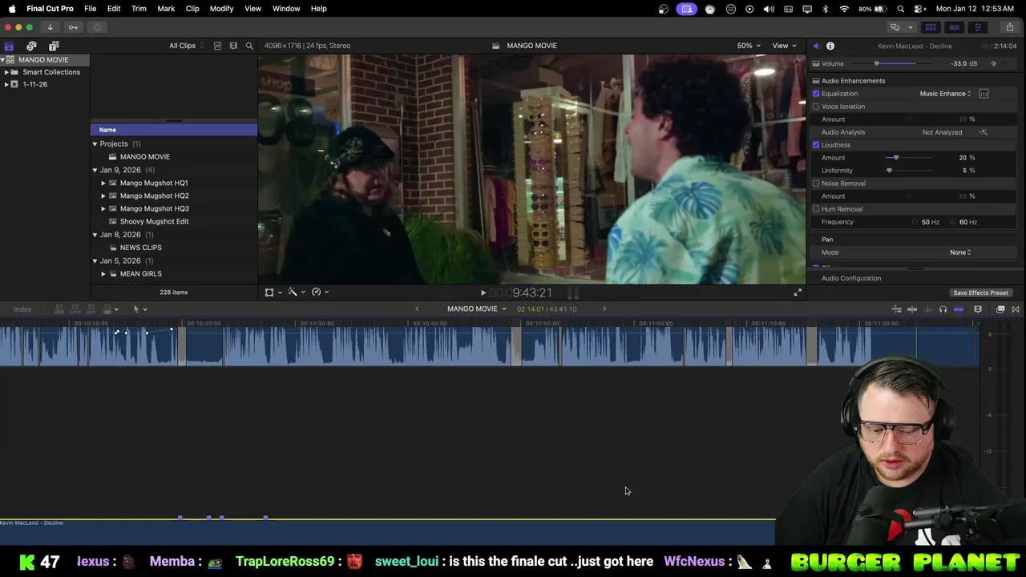Open the Titles and Generators sidebar
This screenshot has width=1026, height=577.
point(54,46)
